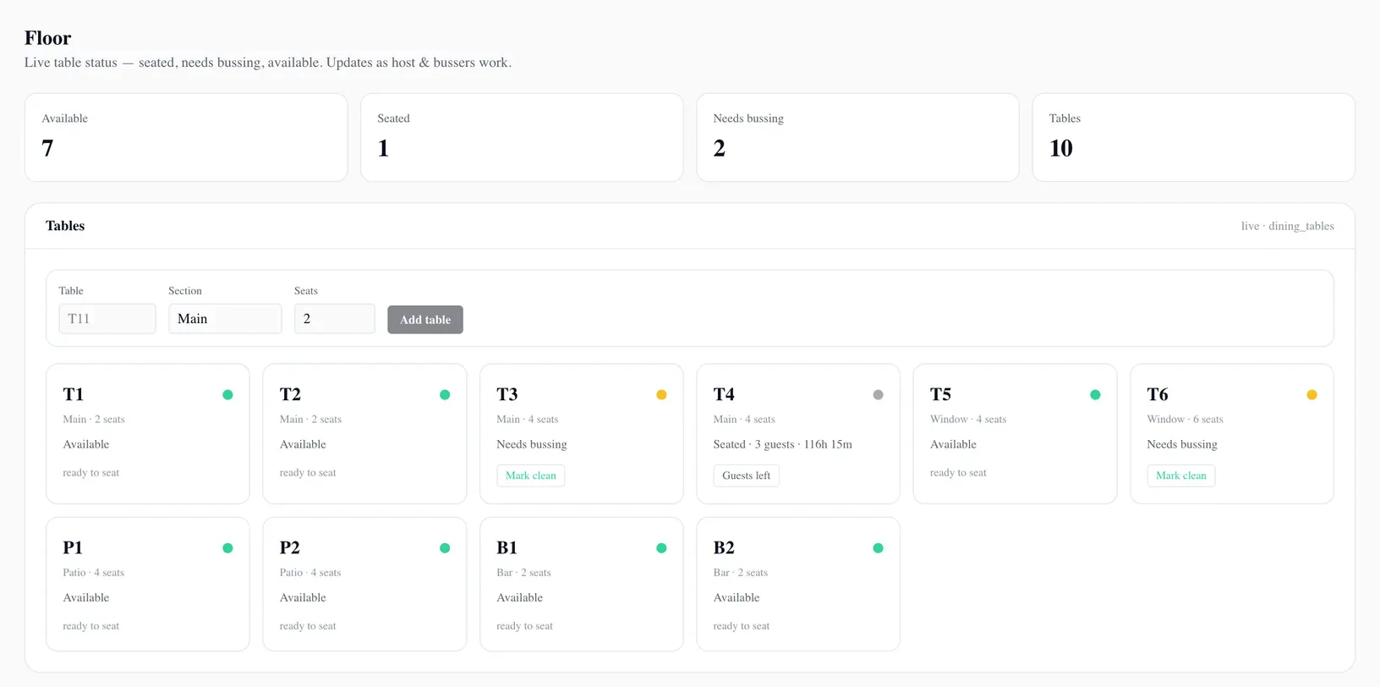Image resolution: width=1380 pixels, height=687 pixels.
Task: Click the green status dot on T2
Action: [445, 395]
